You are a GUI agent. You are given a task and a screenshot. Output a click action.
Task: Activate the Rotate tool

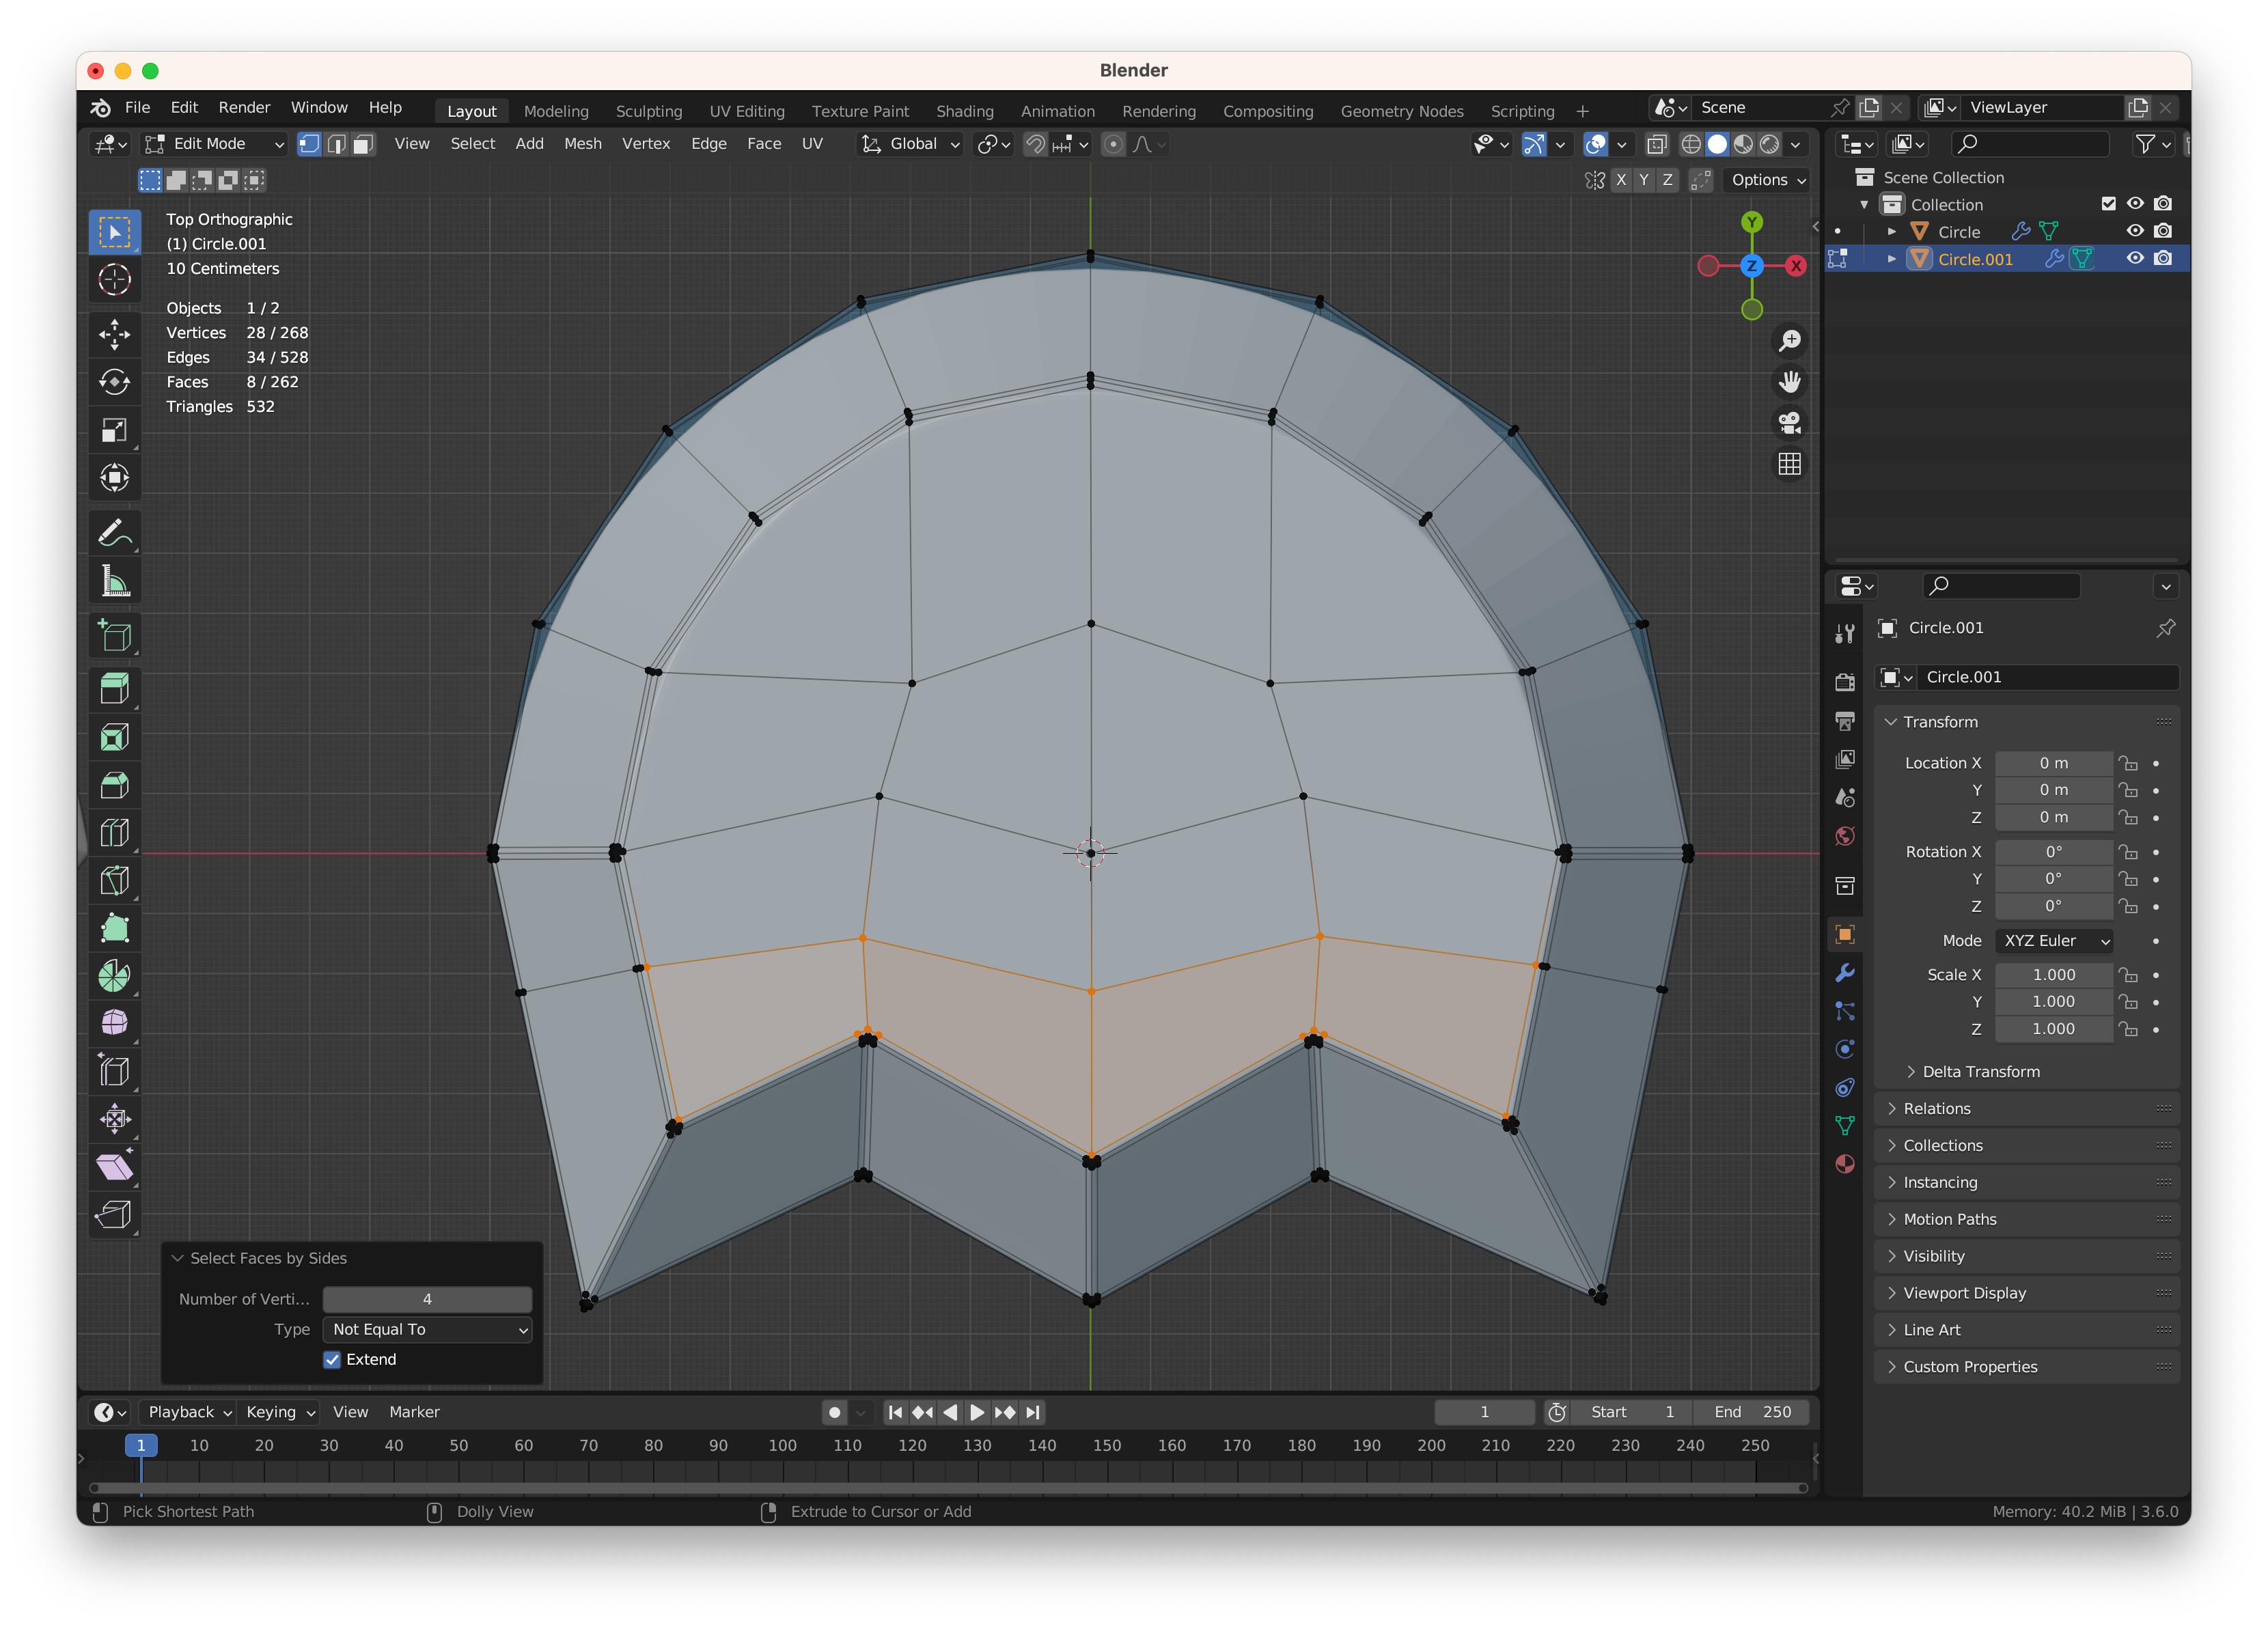(114, 382)
